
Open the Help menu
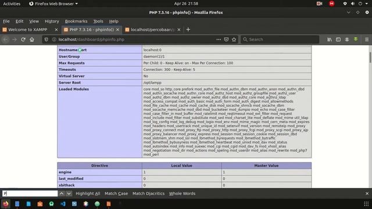(114, 21)
